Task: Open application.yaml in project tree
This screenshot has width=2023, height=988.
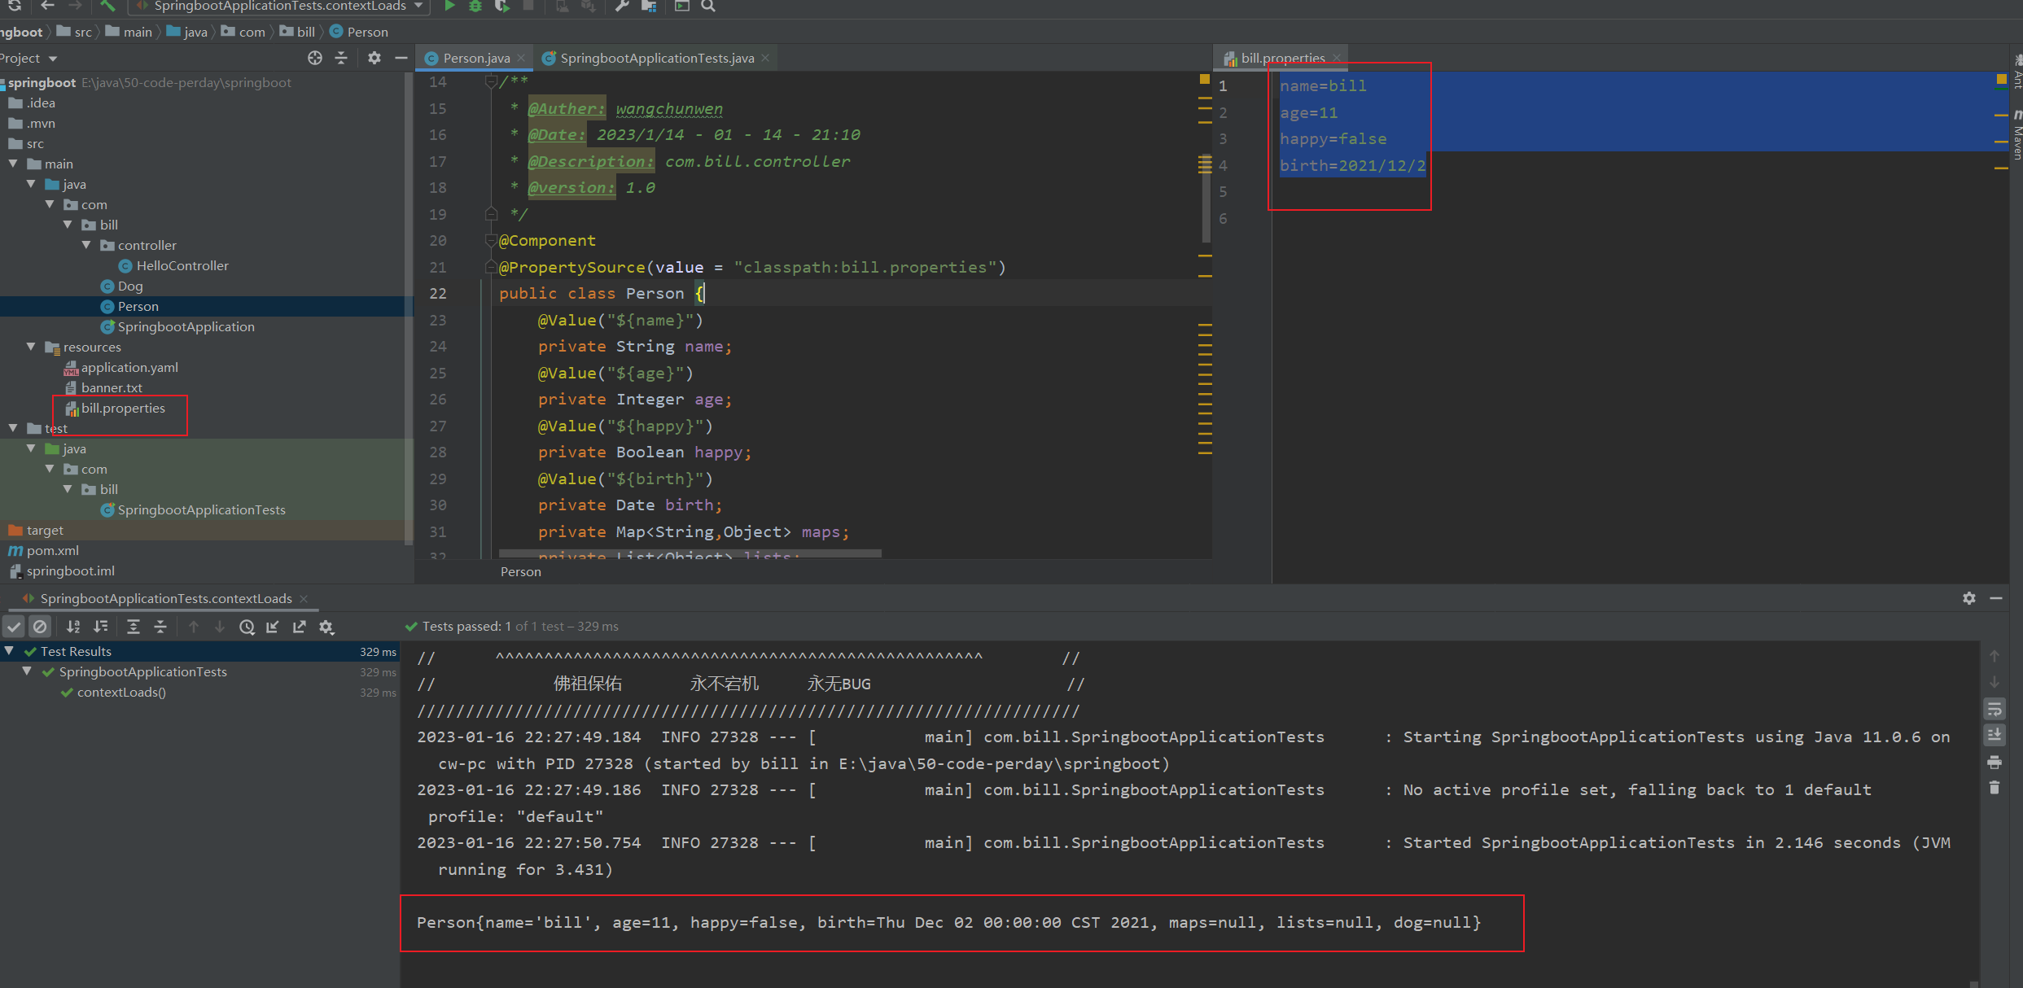Action: coord(129,367)
